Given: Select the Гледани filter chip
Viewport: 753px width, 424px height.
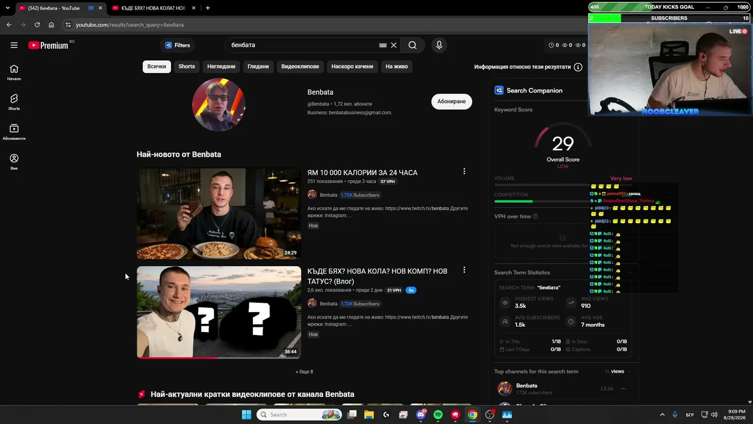Looking at the screenshot, I should coord(258,67).
